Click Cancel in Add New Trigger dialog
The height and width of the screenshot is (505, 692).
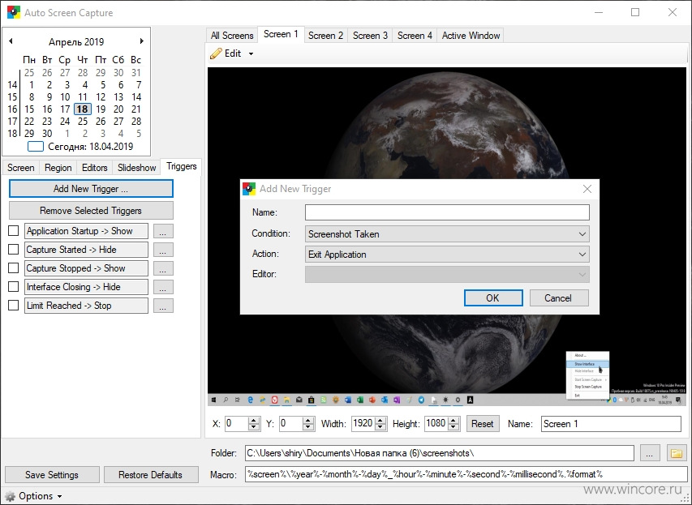point(559,298)
